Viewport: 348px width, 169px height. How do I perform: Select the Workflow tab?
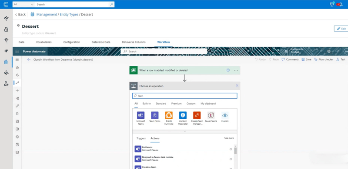[x=164, y=42]
